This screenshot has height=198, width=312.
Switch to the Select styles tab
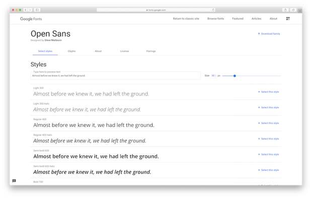pyautogui.click(x=45, y=51)
